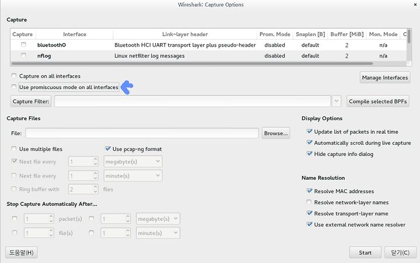420x263 pixels.
Task: Click the Prom. Mode column header
Action: click(x=275, y=34)
